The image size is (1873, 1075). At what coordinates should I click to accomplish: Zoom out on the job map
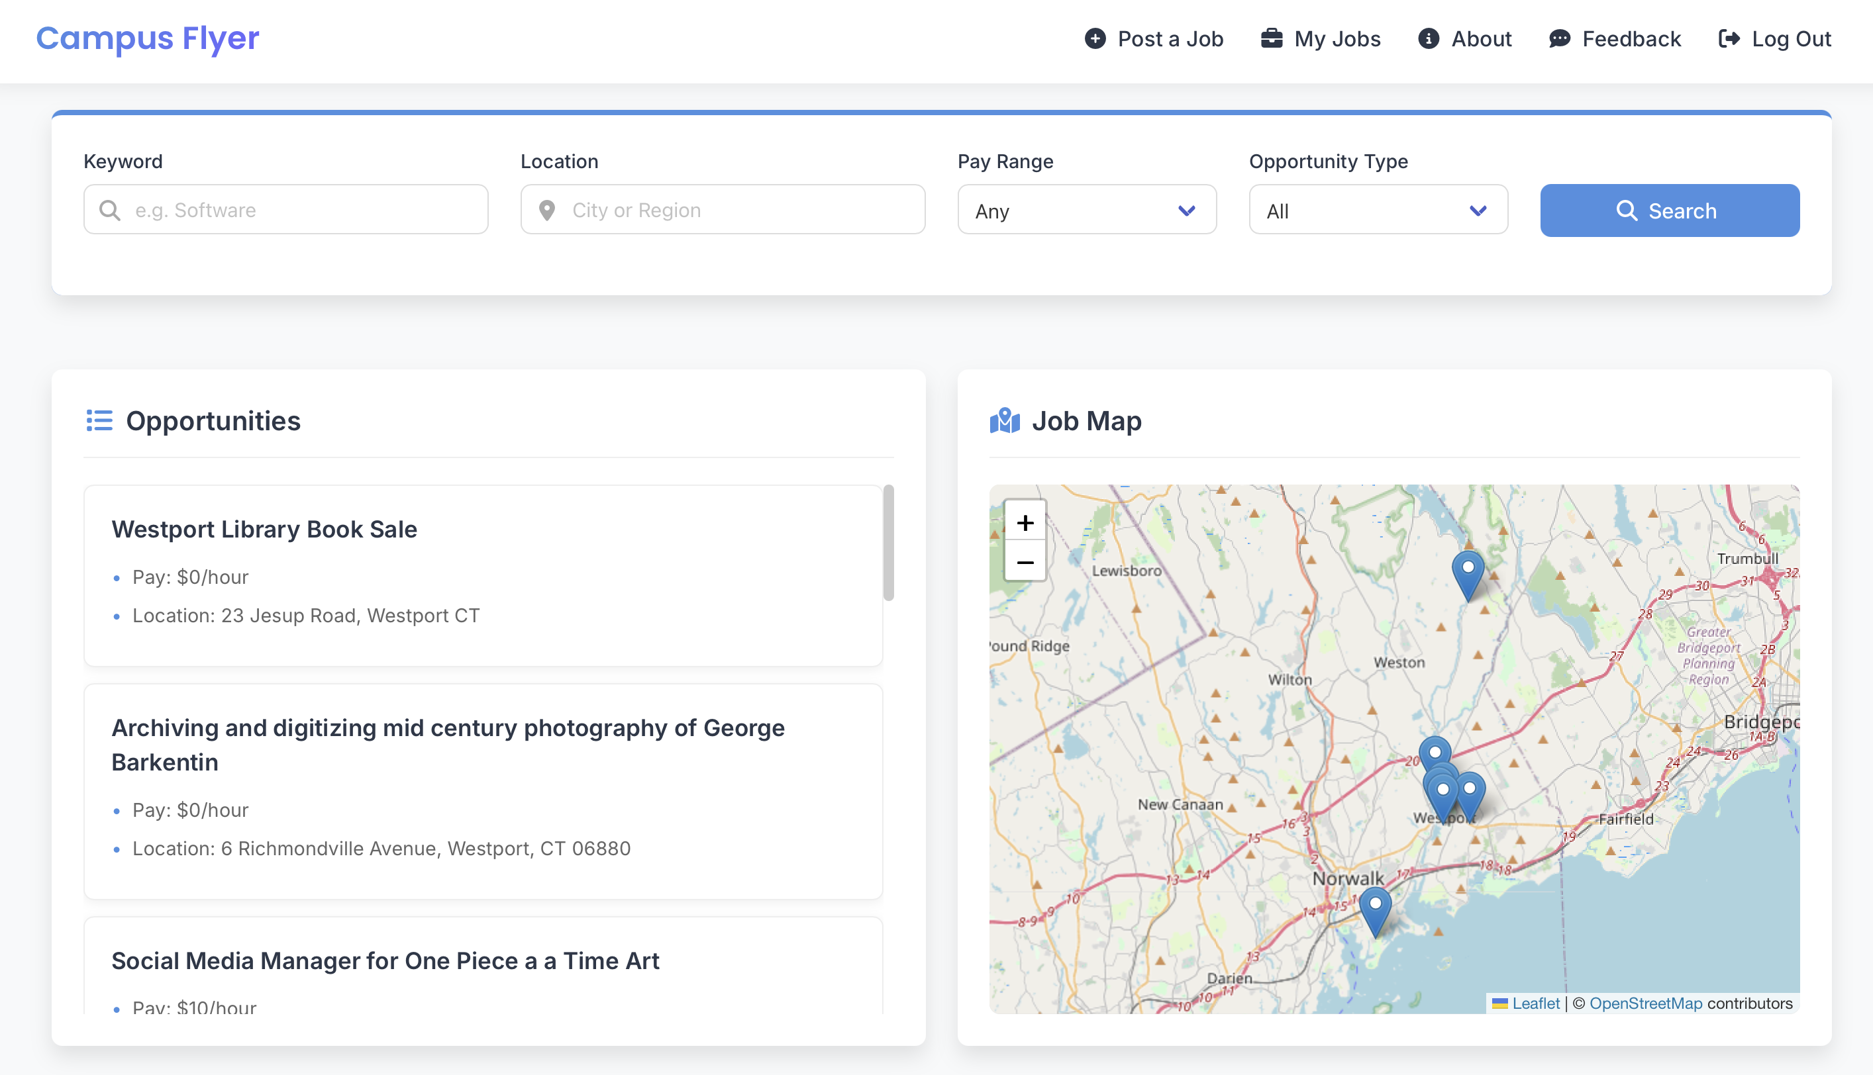coord(1025,562)
